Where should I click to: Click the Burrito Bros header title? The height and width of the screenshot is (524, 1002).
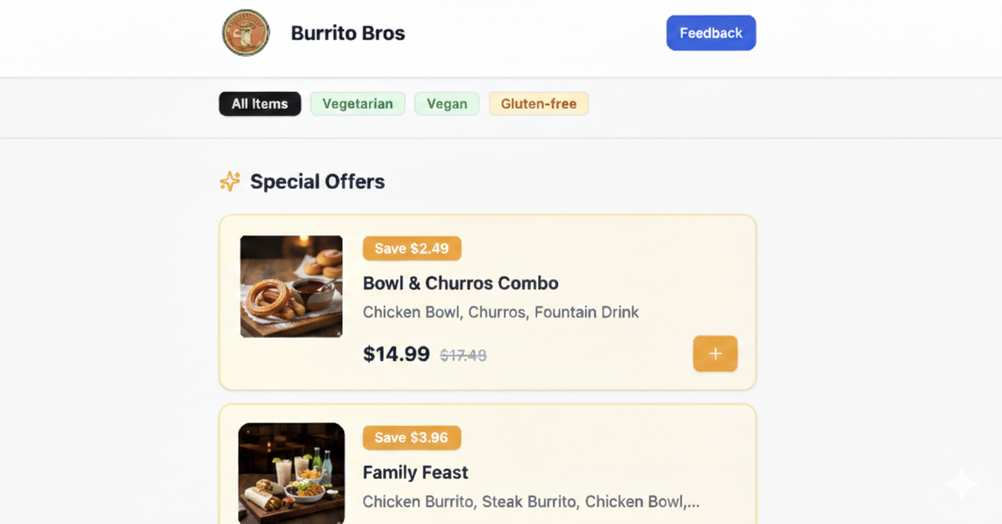click(347, 32)
